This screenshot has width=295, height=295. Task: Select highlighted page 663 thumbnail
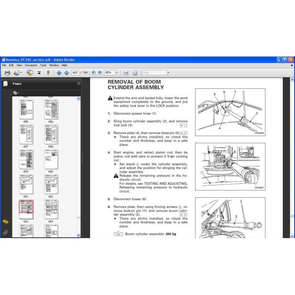tap(26, 209)
